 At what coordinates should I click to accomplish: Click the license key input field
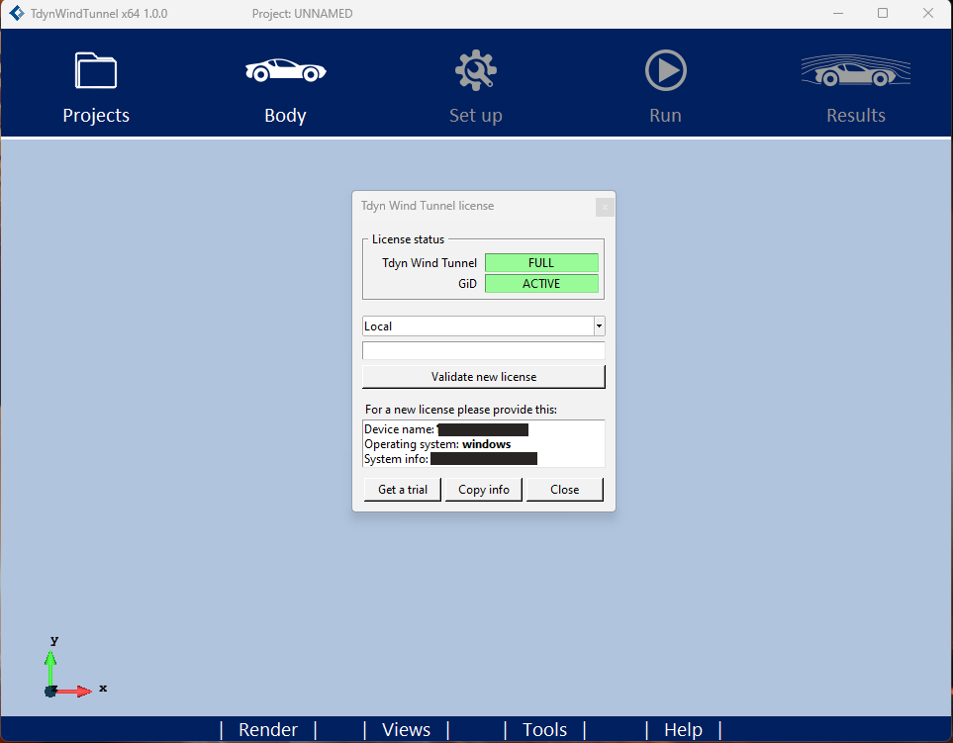click(484, 350)
